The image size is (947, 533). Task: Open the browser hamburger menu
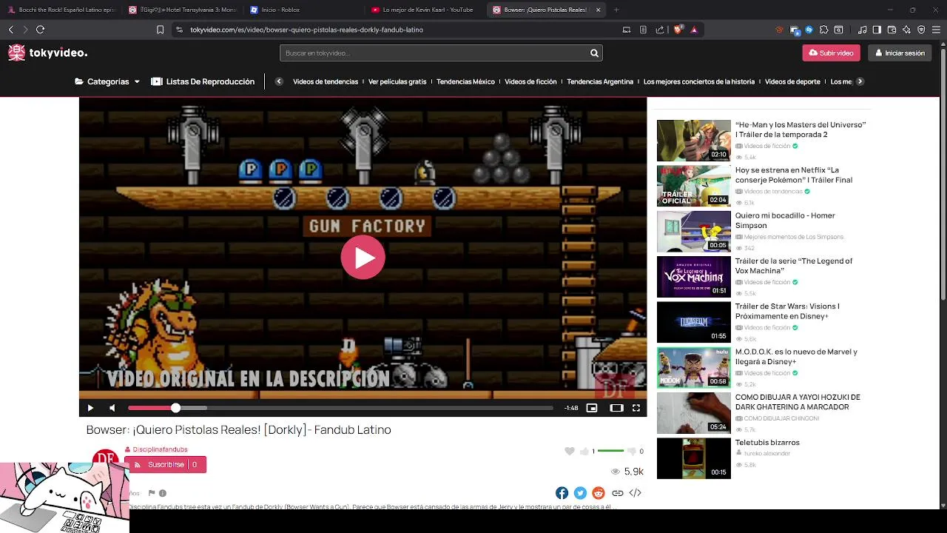pyautogui.click(x=936, y=30)
